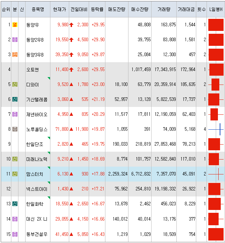The width and height of the screenshot is (225, 243).
Task: Click the green corner marker on 한일화학
Action: [49, 198]
